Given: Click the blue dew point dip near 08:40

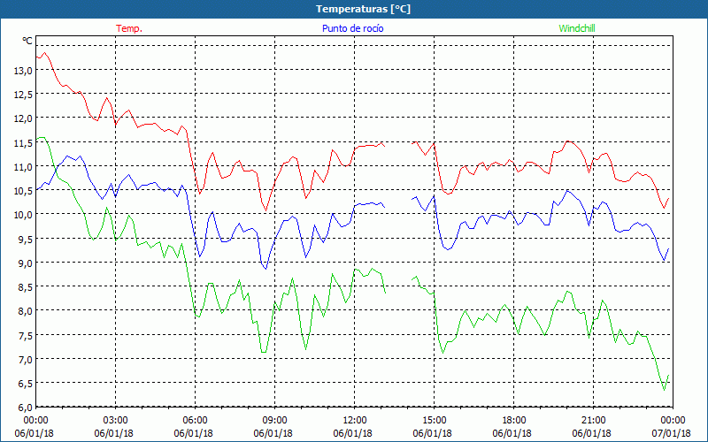Looking at the screenshot, I should [266, 269].
